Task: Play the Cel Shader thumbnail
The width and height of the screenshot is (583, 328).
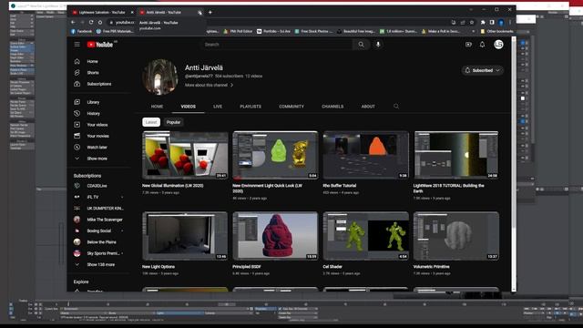Action: (366, 236)
